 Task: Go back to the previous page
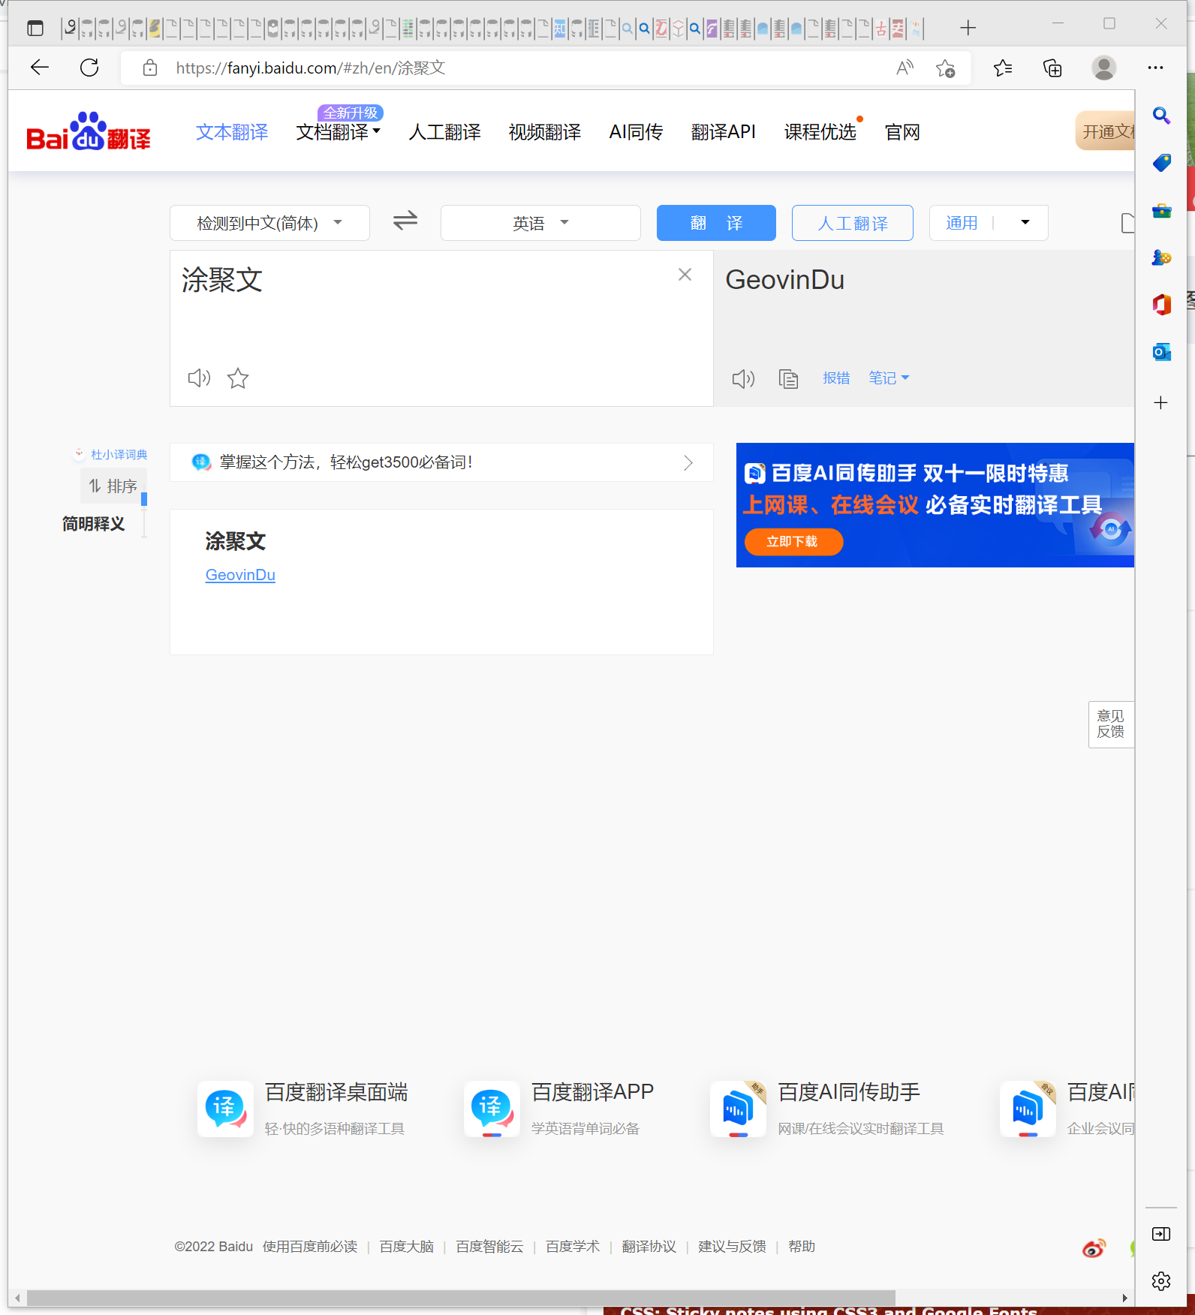coord(40,68)
